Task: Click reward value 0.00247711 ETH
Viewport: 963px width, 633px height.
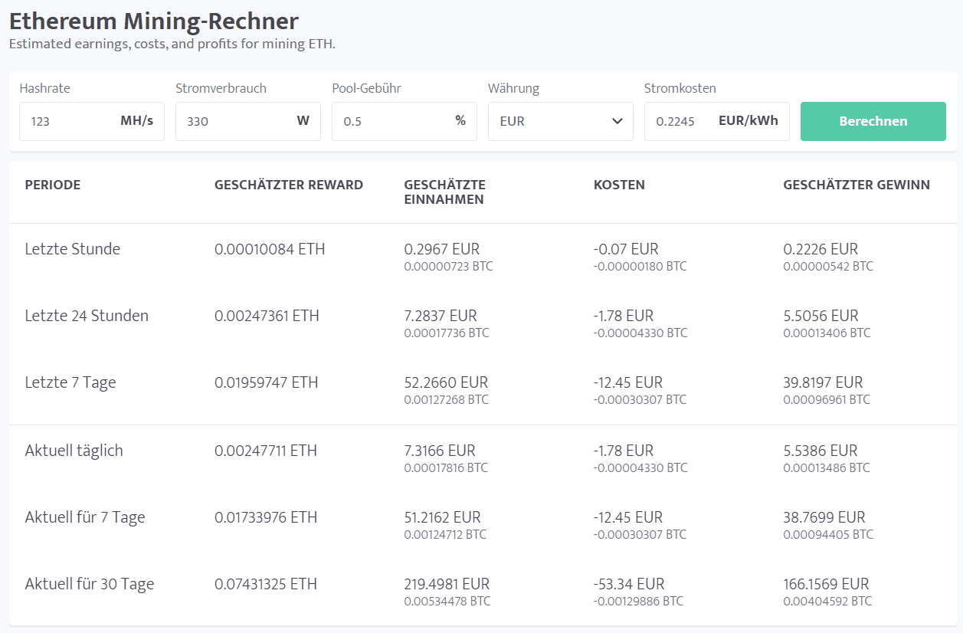Action: pos(265,451)
